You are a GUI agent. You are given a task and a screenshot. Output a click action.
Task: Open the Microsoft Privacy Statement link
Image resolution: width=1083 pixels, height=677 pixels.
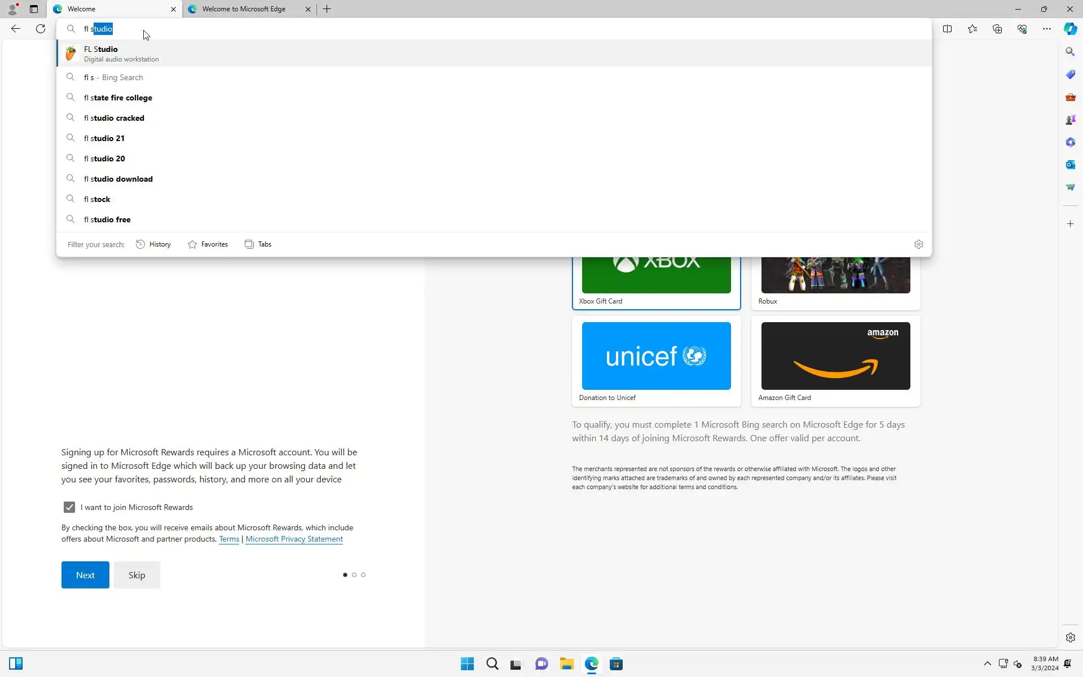[294, 539]
